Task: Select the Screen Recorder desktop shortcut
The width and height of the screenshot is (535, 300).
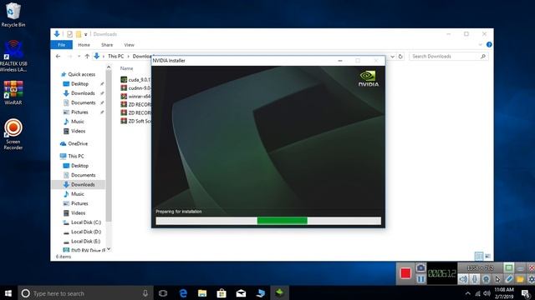Action: [x=13, y=134]
